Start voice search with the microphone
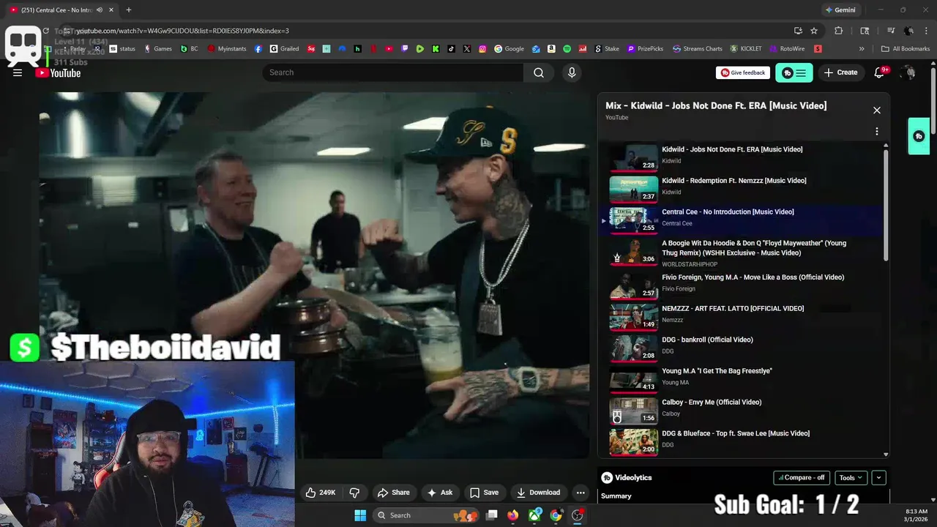 tap(572, 72)
